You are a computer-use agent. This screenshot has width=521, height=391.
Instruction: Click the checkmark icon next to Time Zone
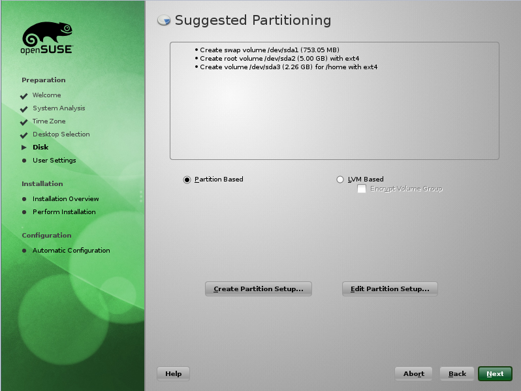click(x=24, y=122)
